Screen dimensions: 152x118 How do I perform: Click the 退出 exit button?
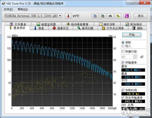141,16
